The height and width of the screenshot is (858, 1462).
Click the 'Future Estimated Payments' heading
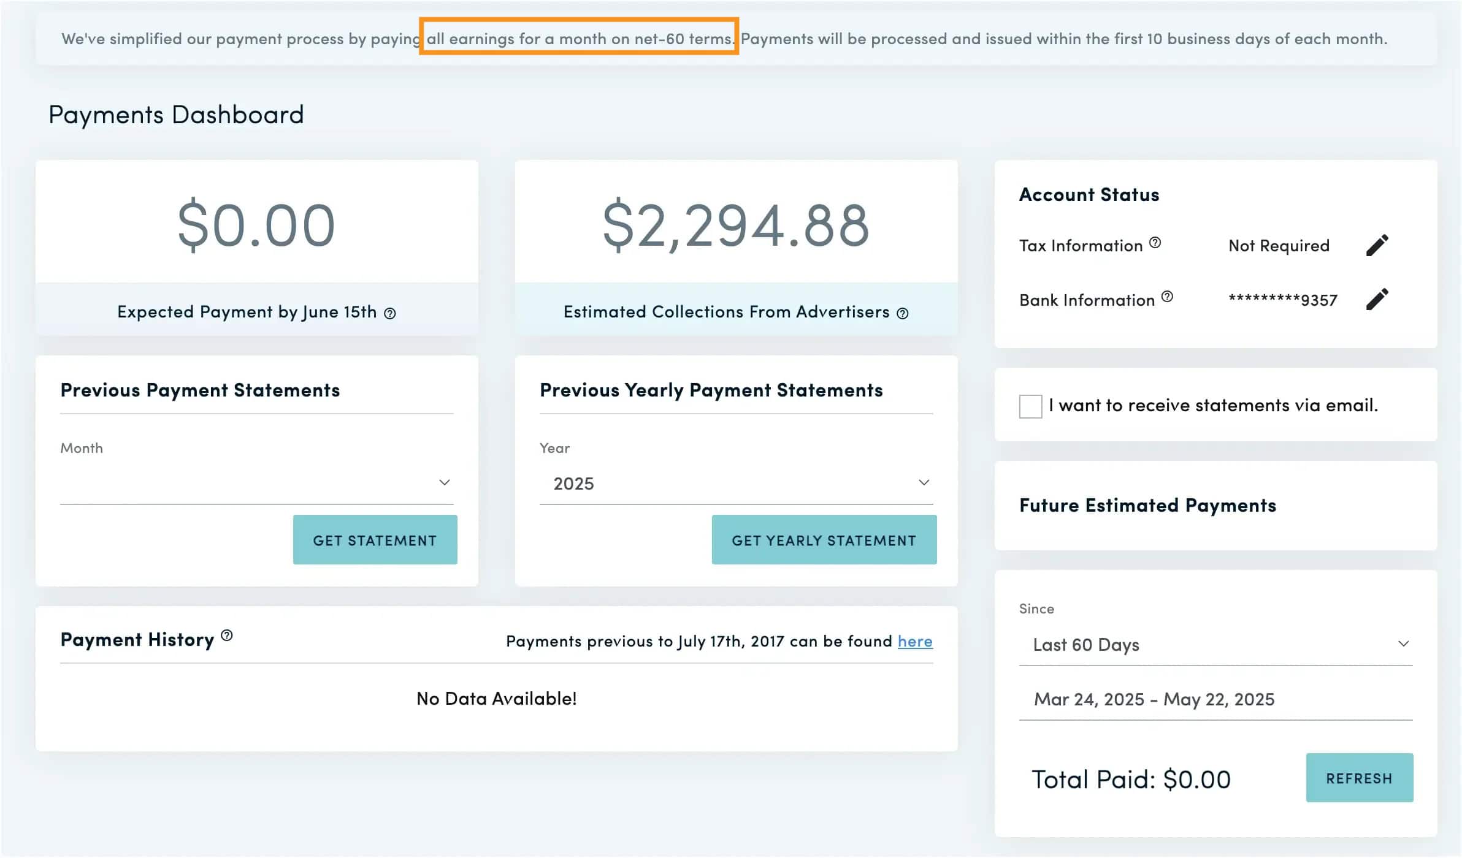tap(1147, 506)
